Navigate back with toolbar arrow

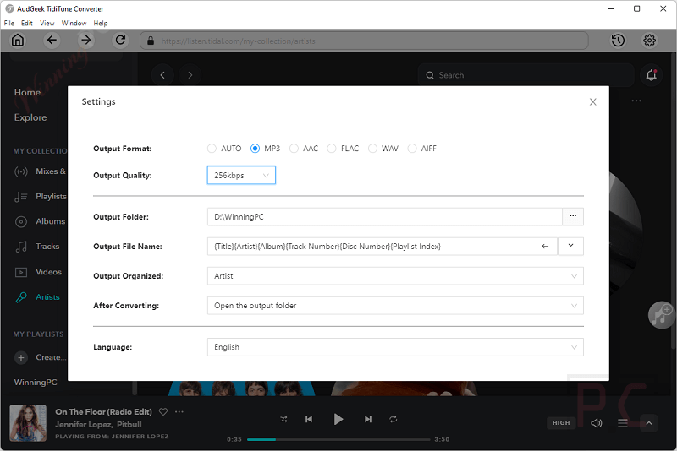coord(52,41)
